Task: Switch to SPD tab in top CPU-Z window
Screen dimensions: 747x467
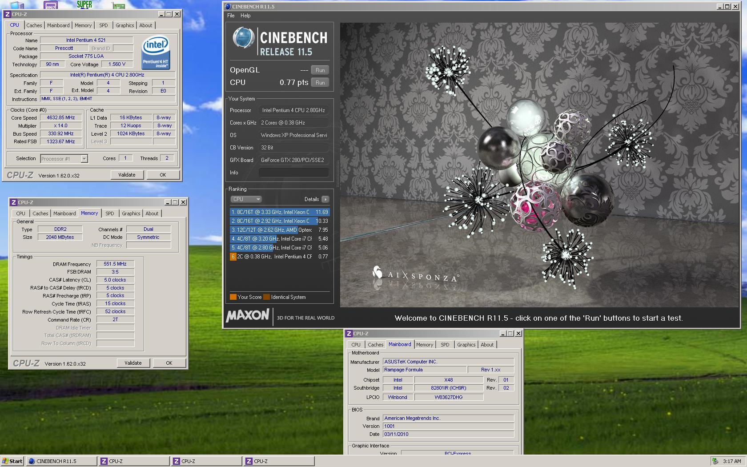Action: (104, 25)
